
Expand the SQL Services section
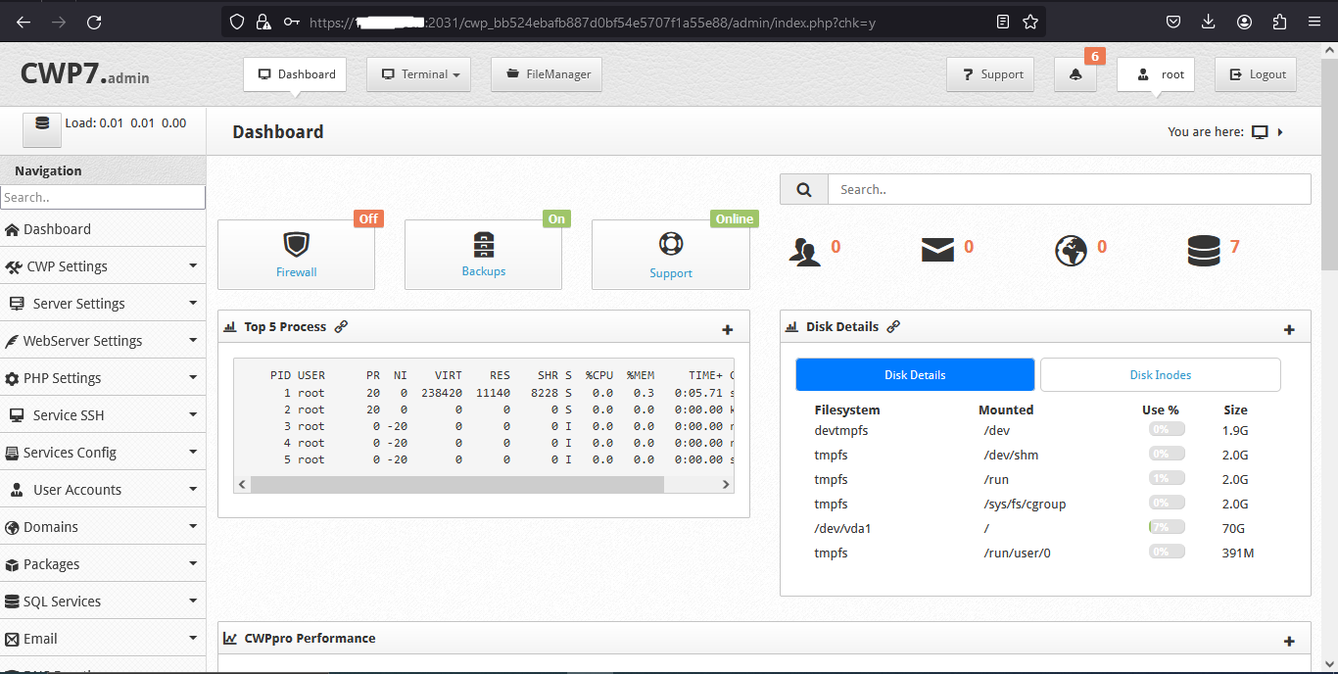pyautogui.click(x=103, y=601)
